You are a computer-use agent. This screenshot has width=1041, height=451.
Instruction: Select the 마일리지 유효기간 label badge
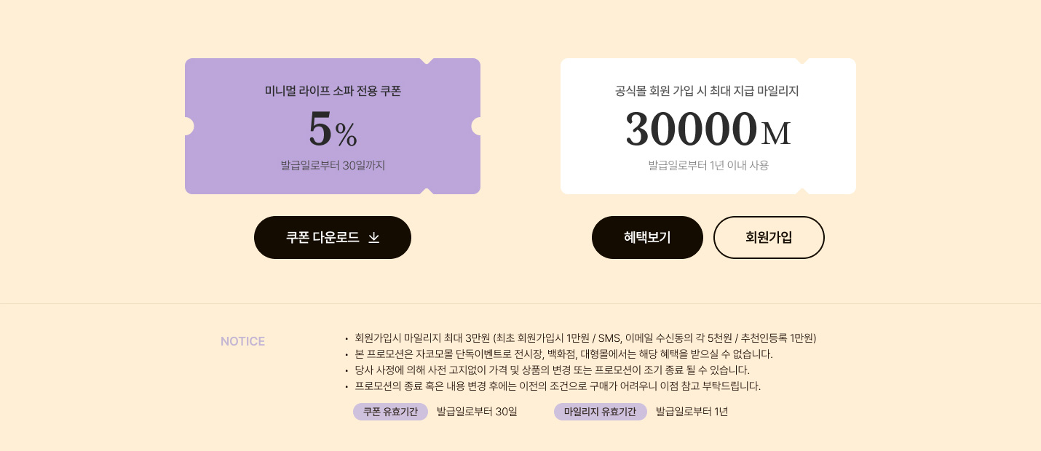pyautogui.click(x=600, y=412)
